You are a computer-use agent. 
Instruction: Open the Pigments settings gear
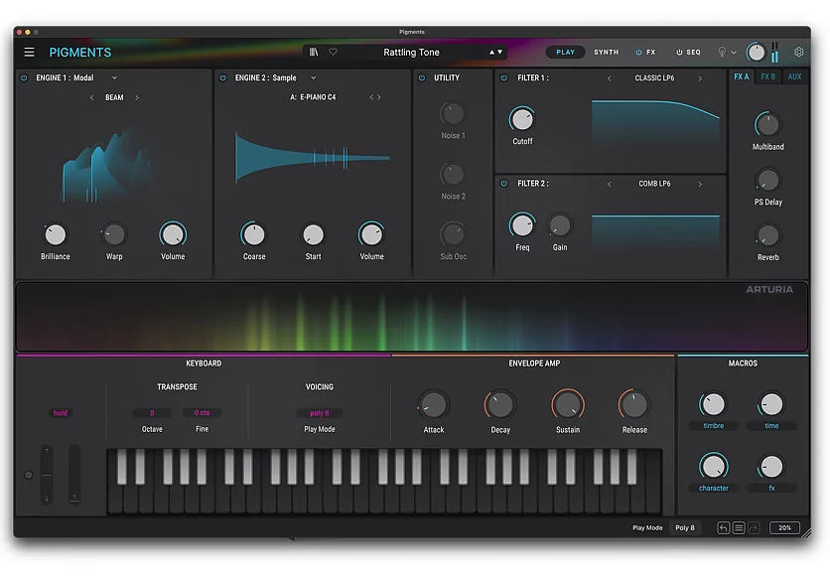point(799,52)
